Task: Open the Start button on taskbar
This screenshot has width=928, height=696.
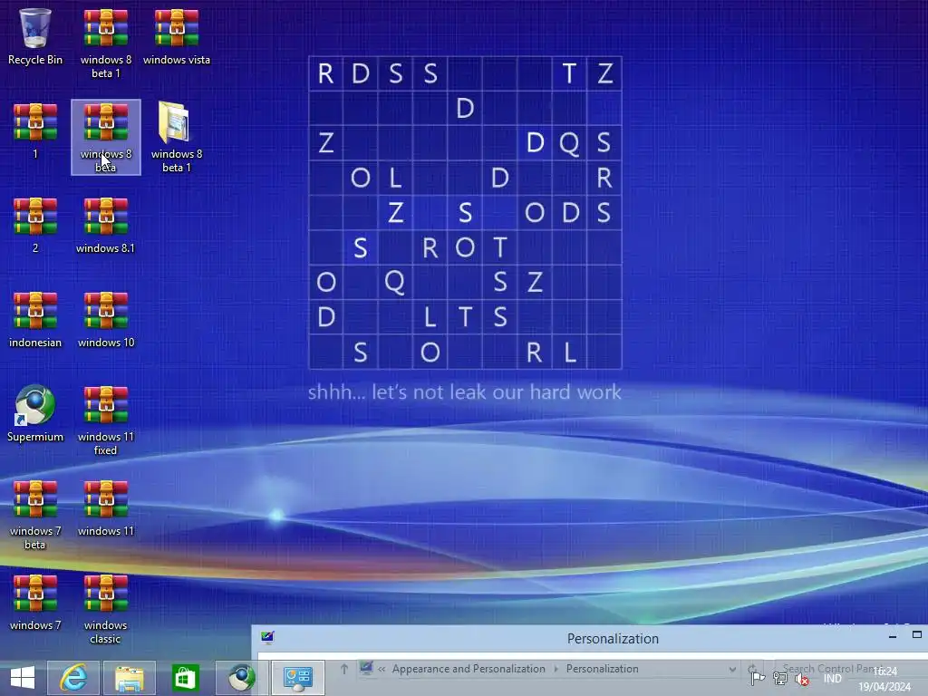Action: coord(23,678)
